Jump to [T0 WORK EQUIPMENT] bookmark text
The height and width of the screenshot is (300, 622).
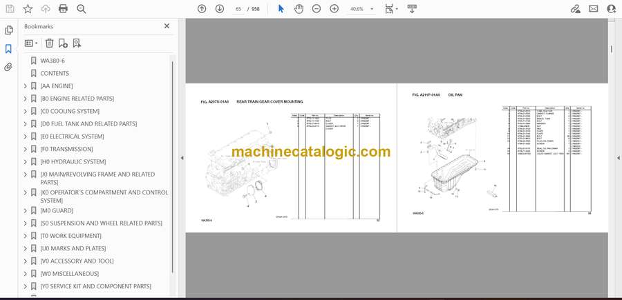click(70, 236)
